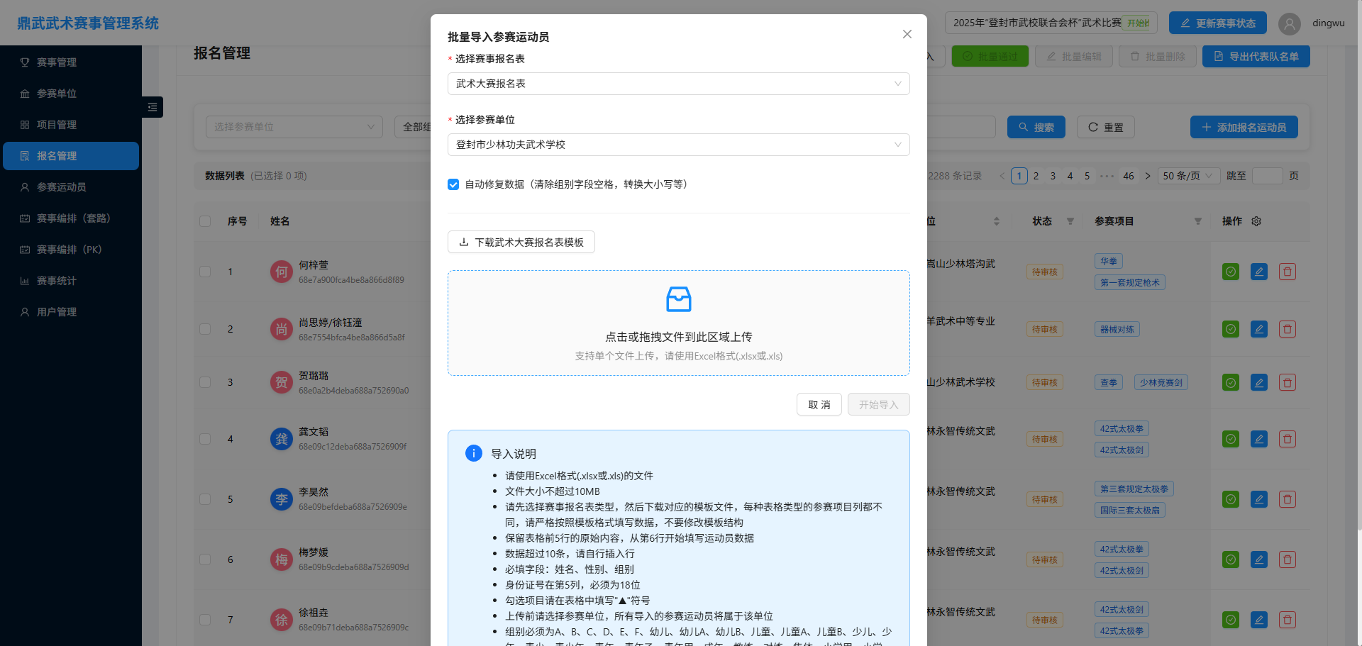
Task: Click the user avatar icon beside dingwu
Action: click(x=1289, y=23)
